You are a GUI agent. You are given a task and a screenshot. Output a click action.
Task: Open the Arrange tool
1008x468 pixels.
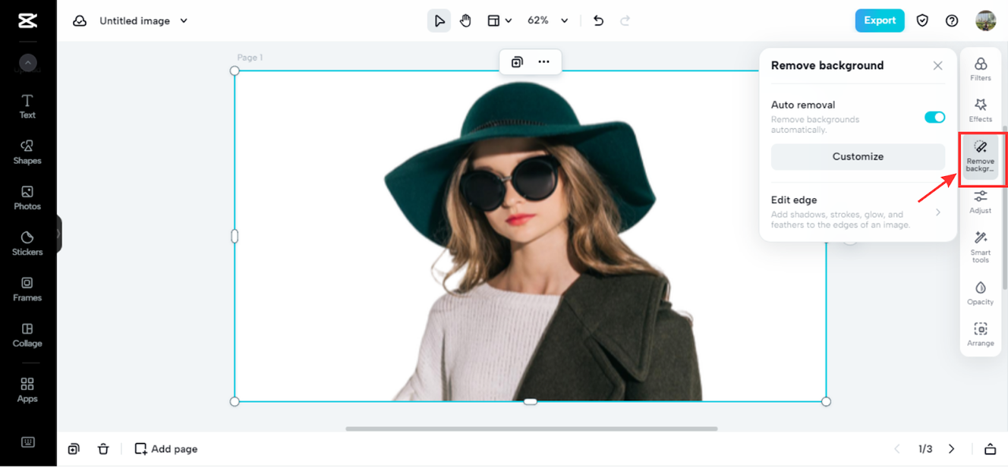980,334
